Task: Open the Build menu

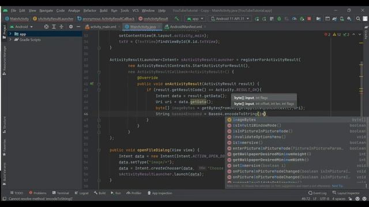Action: coord(104,10)
